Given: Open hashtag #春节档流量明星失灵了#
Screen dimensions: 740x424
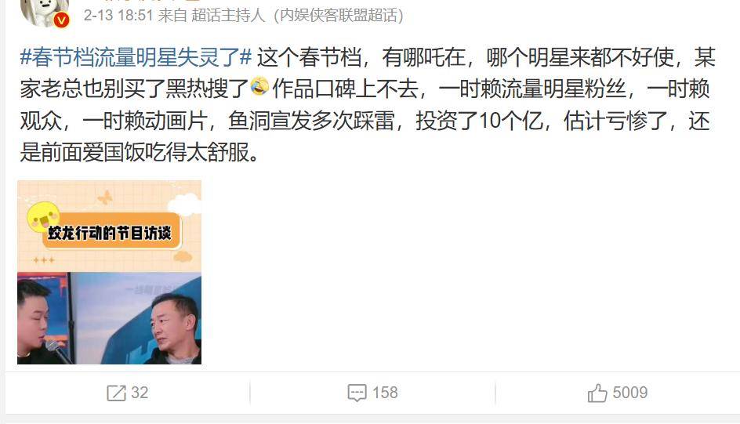Looking at the screenshot, I should (136, 57).
